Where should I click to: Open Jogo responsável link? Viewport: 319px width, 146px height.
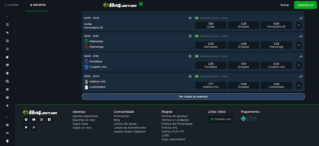point(173,139)
